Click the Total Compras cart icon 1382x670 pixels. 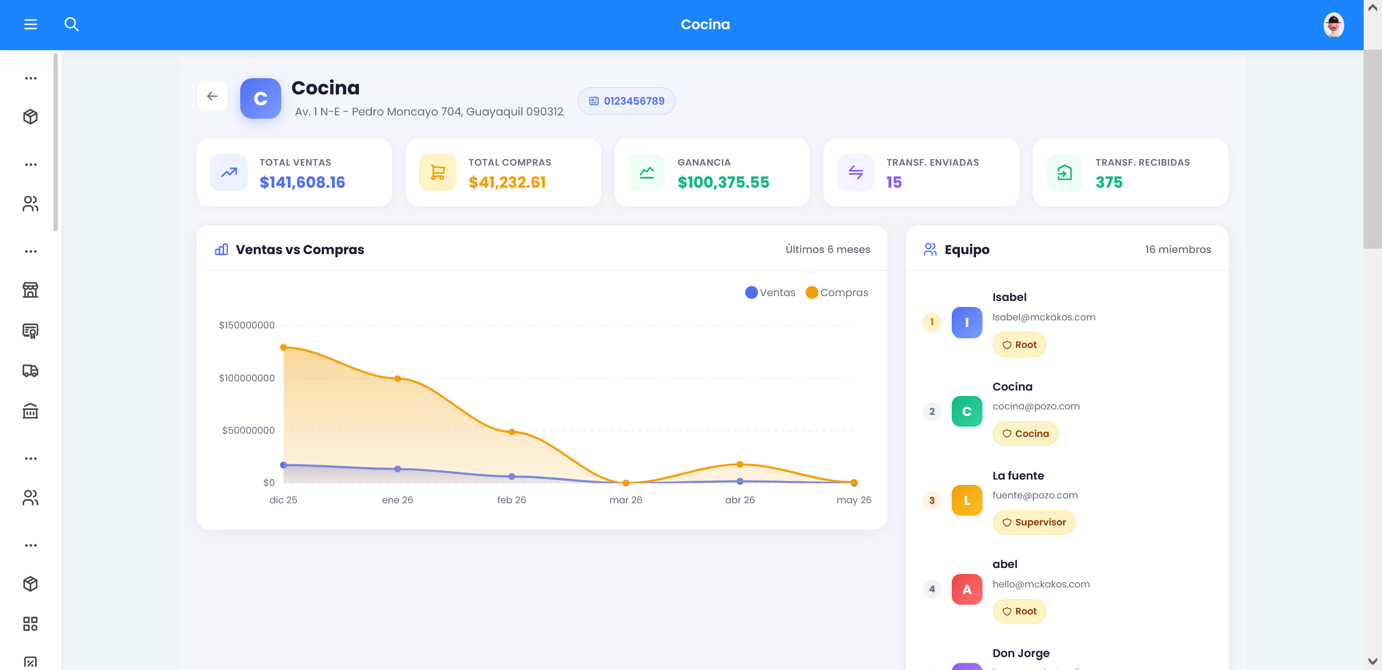438,173
